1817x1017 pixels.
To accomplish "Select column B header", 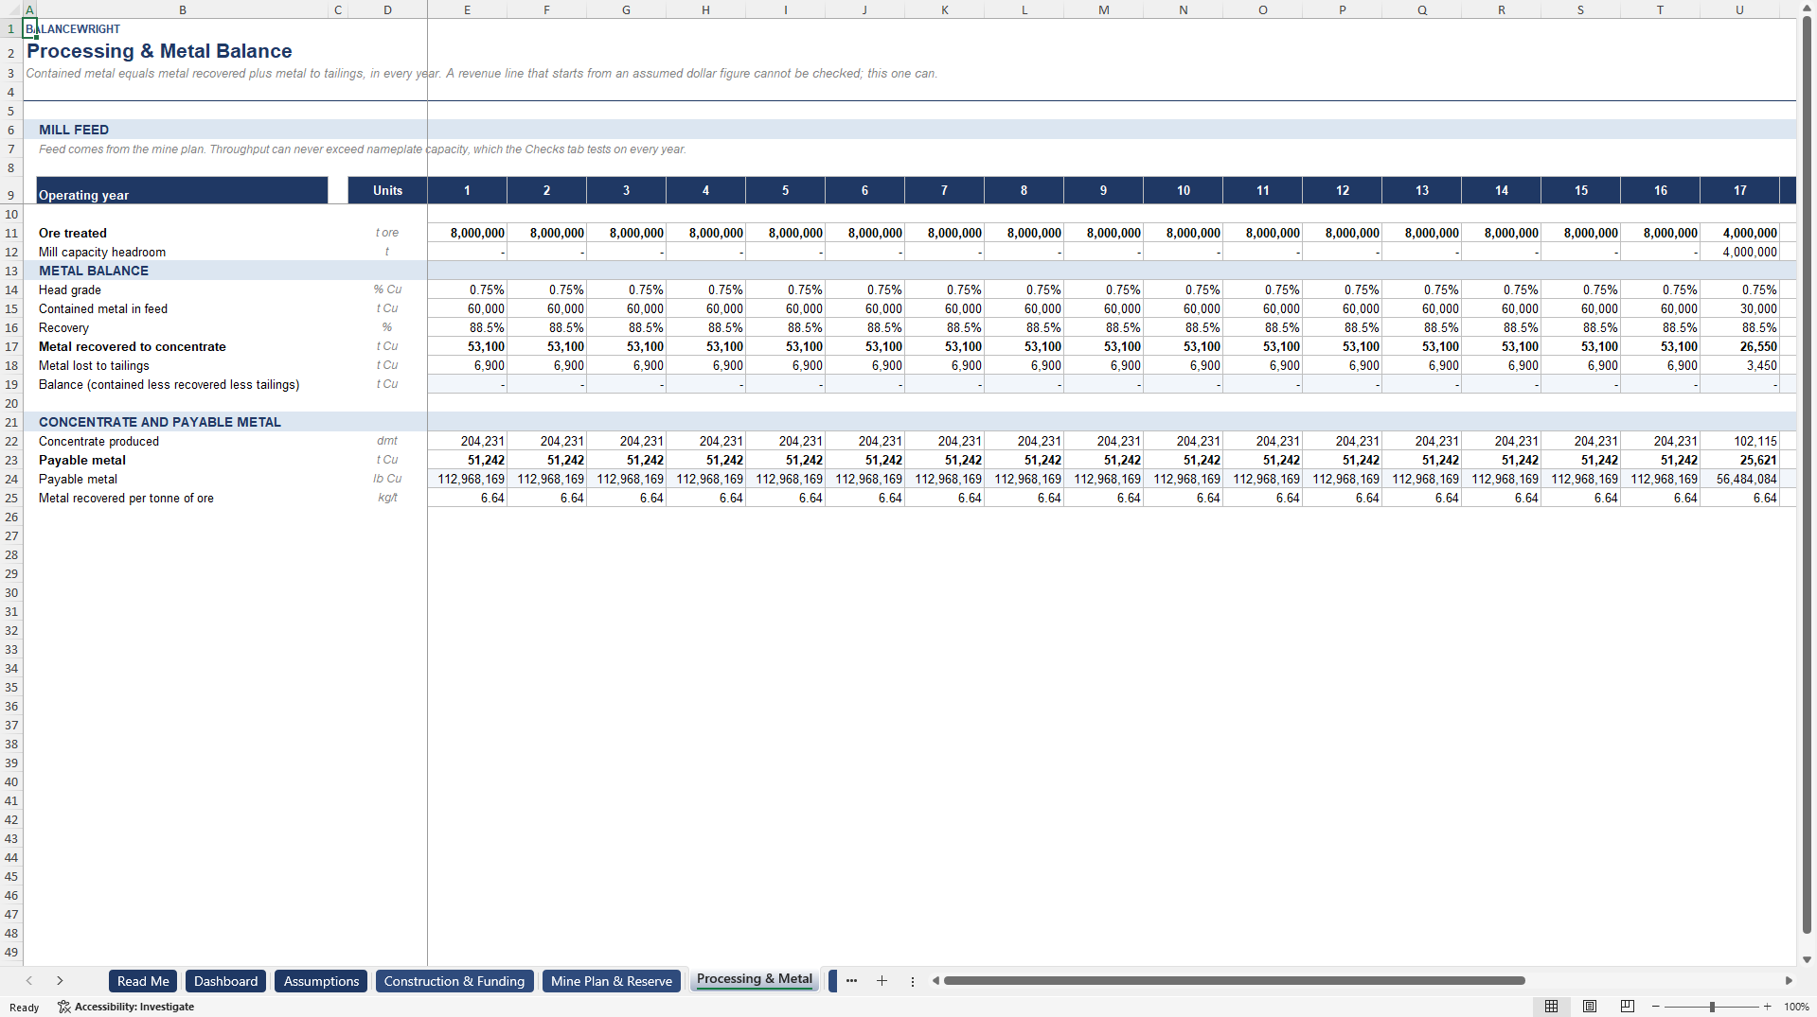I will click(182, 9).
